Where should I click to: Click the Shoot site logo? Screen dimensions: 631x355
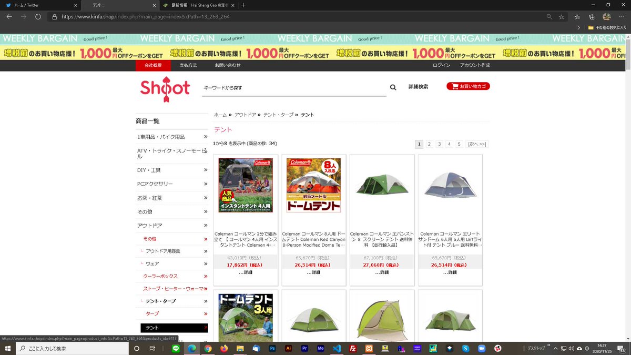coord(165,89)
